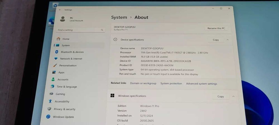Click the Apps grid icon
Image resolution: width=279 pixels, height=125 pixels.
click(54, 72)
